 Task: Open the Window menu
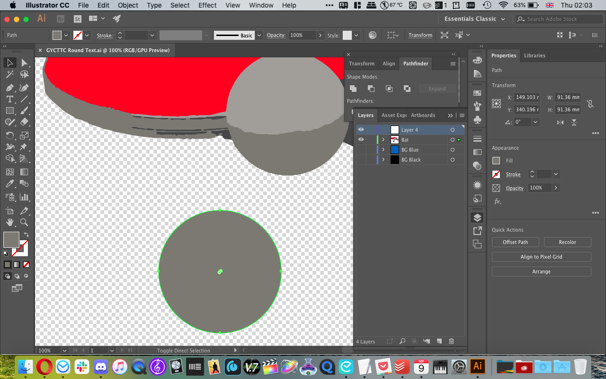(x=261, y=5)
